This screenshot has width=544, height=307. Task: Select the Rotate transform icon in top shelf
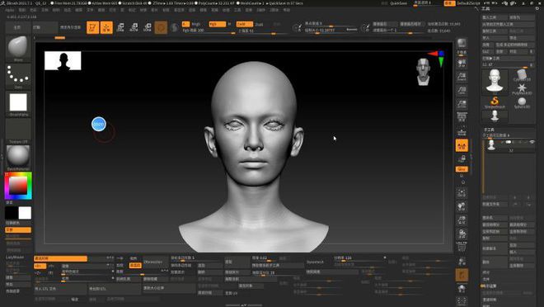(148, 27)
